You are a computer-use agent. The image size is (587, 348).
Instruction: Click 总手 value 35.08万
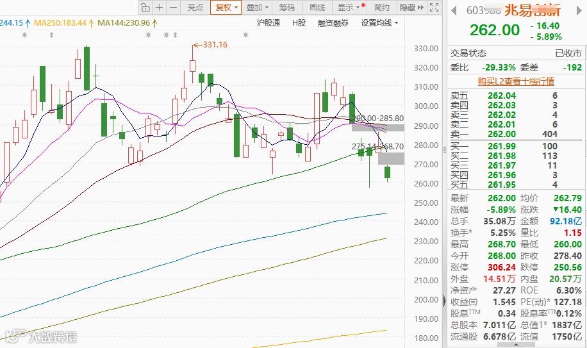pos(499,221)
